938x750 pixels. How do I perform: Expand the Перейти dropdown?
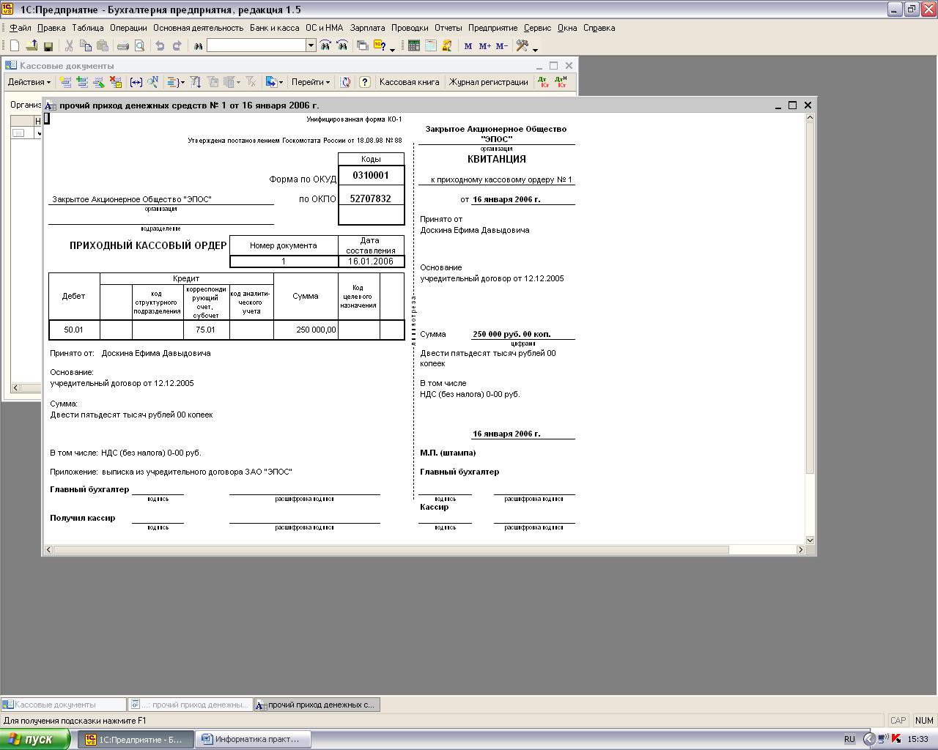coord(311,82)
